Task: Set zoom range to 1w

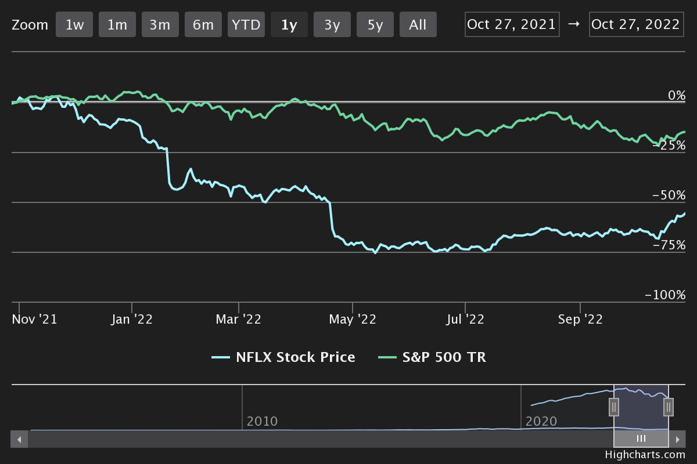Action: (74, 25)
